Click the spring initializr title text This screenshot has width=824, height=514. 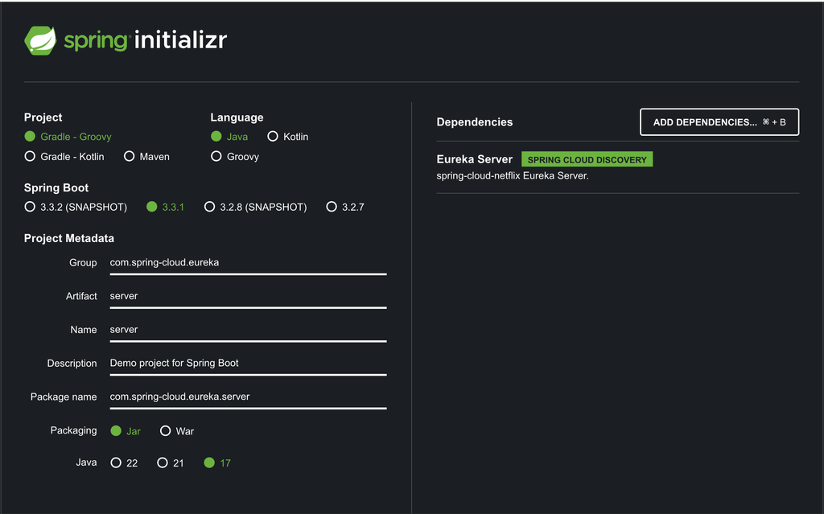pos(146,40)
